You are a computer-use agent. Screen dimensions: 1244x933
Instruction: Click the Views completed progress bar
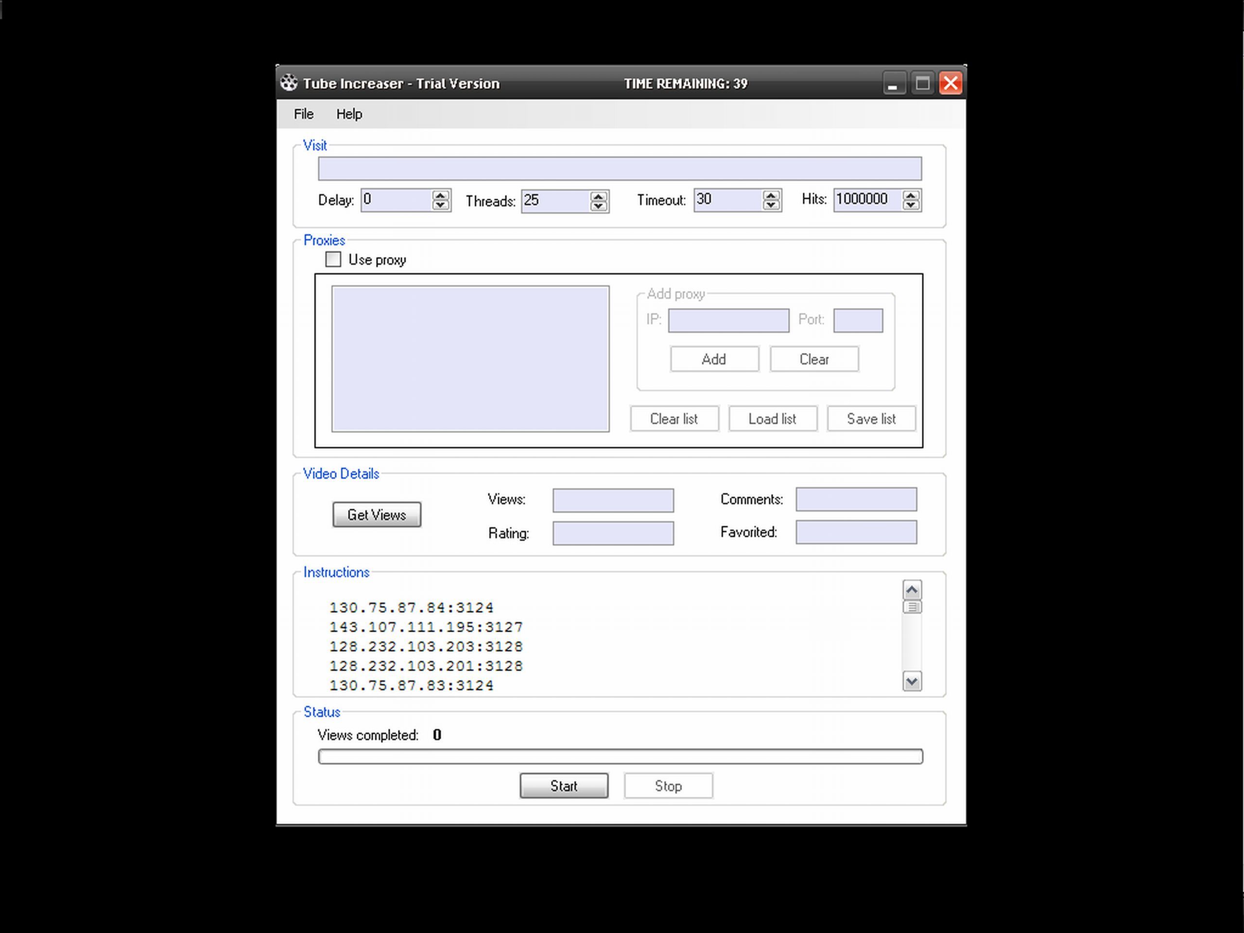(x=621, y=757)
